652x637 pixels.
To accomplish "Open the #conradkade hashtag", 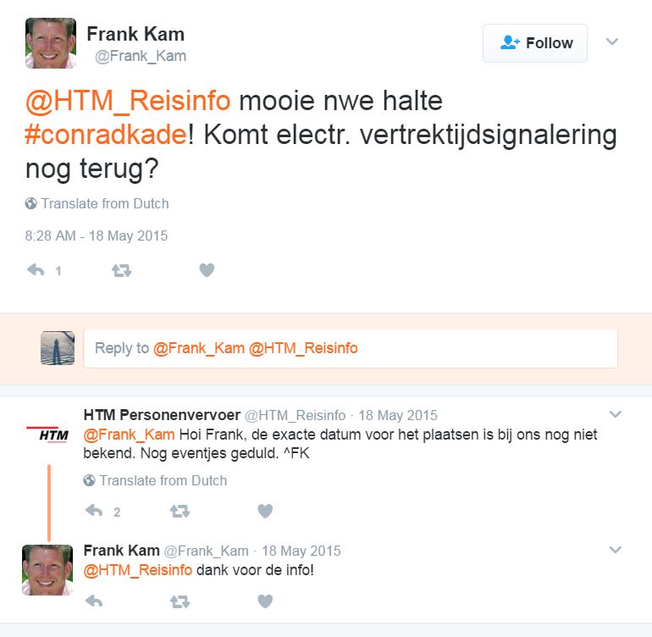I will 105,133.
